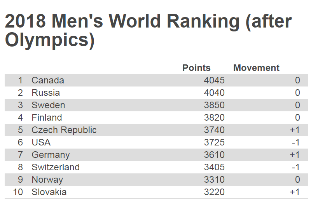The width and height of the screenshot is (311, 199).
Task: Click the Movement column header
Action: [256, 68]
